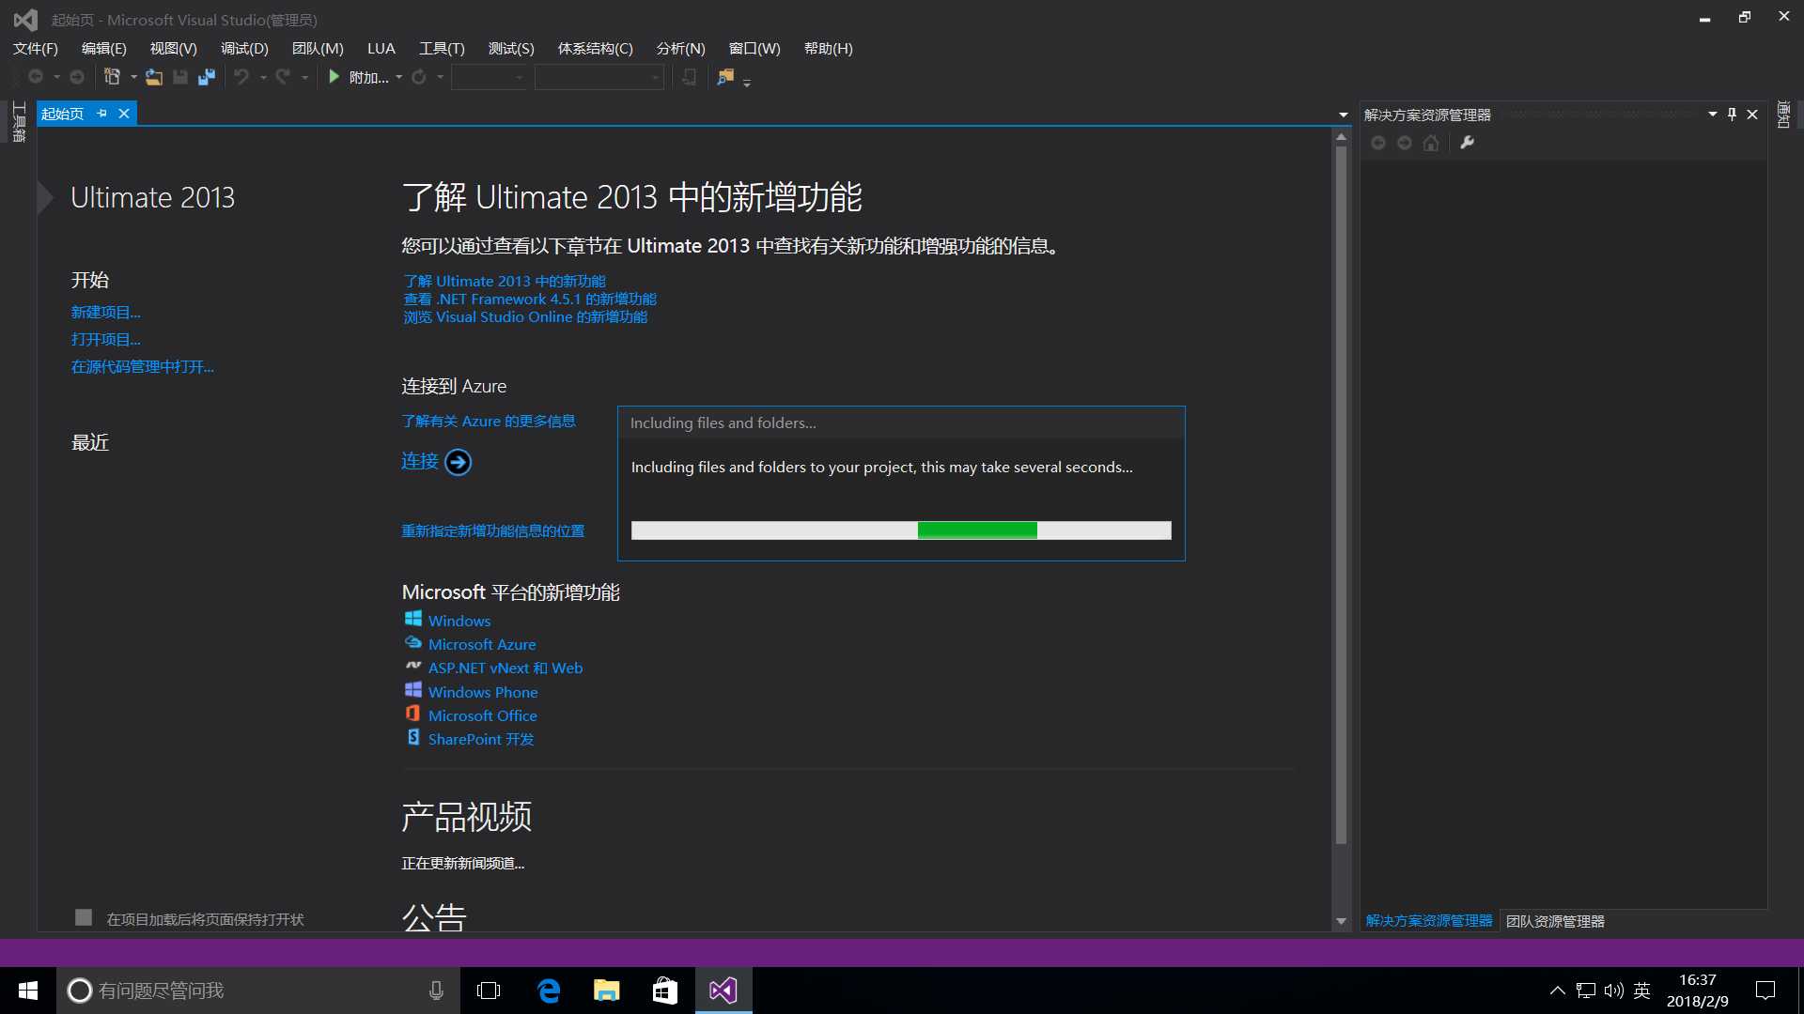Click the Visual Studio title bar logo
The width and height of the screenshot is (1804, 1014).
(x=25, y=20)
